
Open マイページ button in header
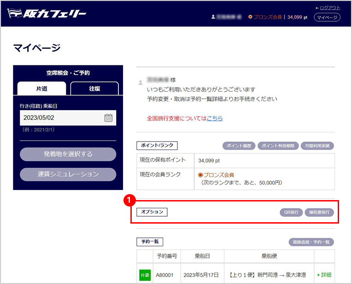click(x=327, y=17)
